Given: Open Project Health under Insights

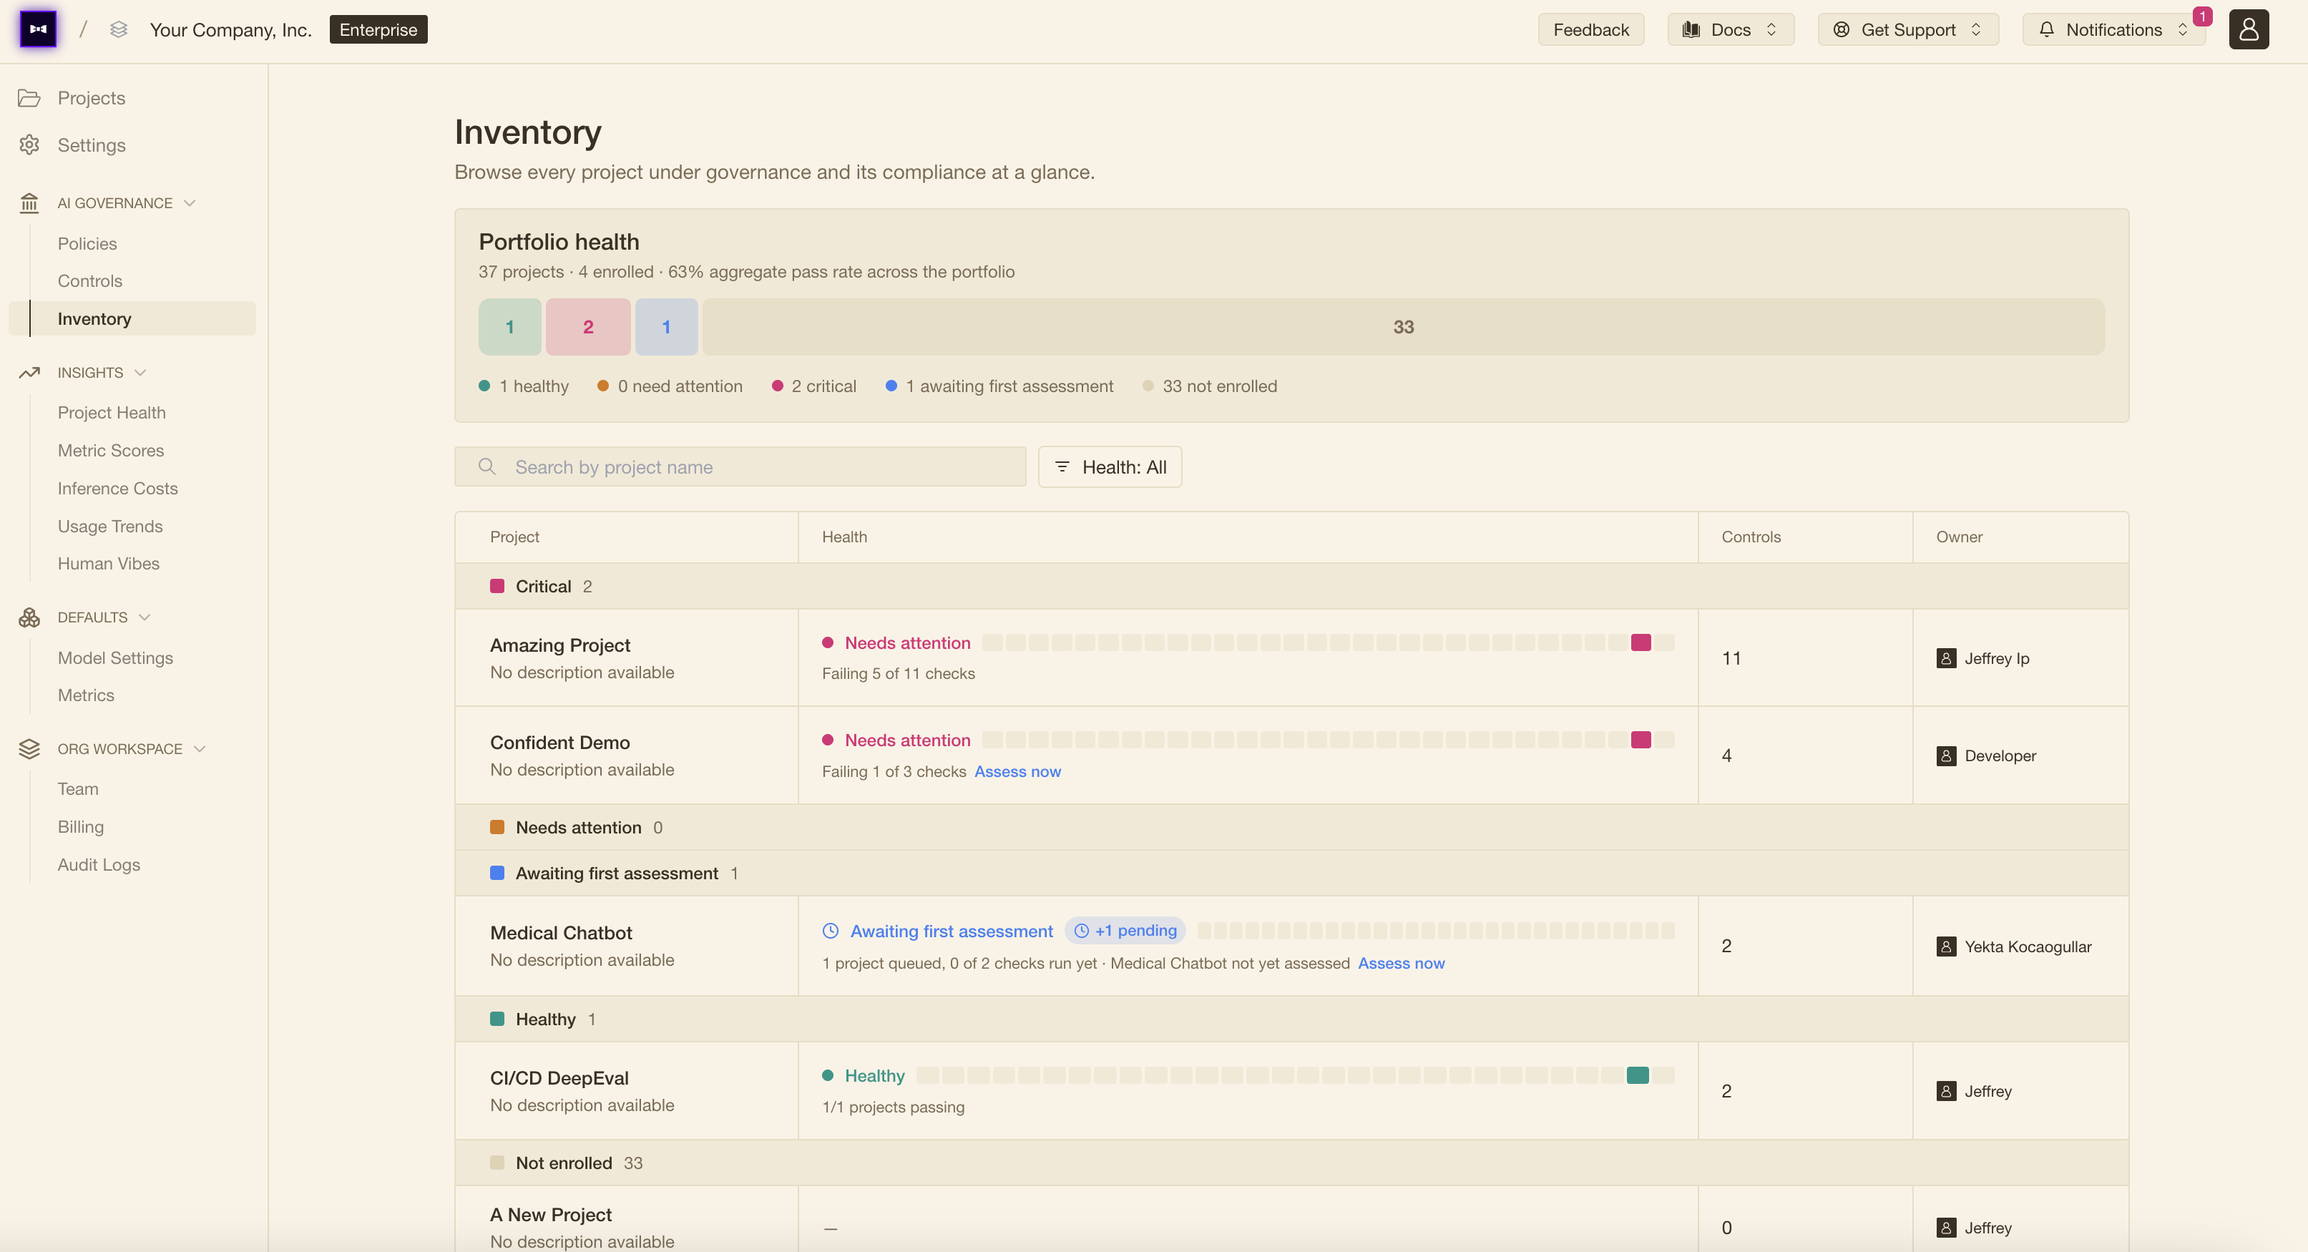Looking at the screenshot, I should tap(112, 413).
